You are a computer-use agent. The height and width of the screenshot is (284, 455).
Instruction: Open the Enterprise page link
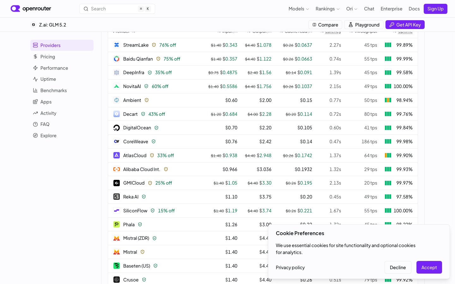click(391, 9)
